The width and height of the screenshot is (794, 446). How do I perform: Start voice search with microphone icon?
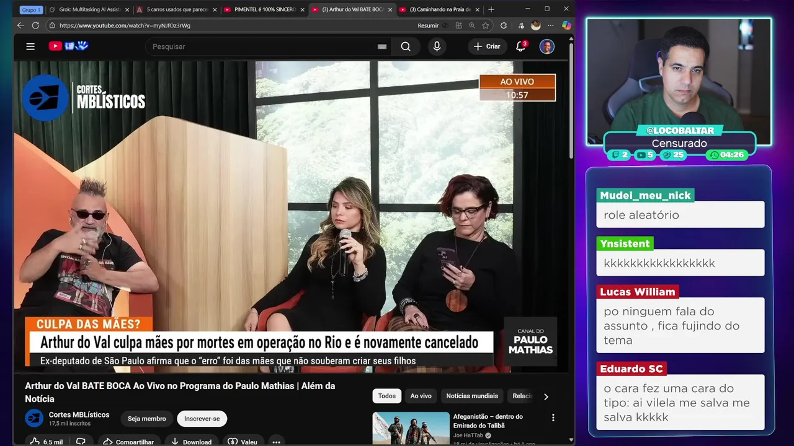coord(437,46)
